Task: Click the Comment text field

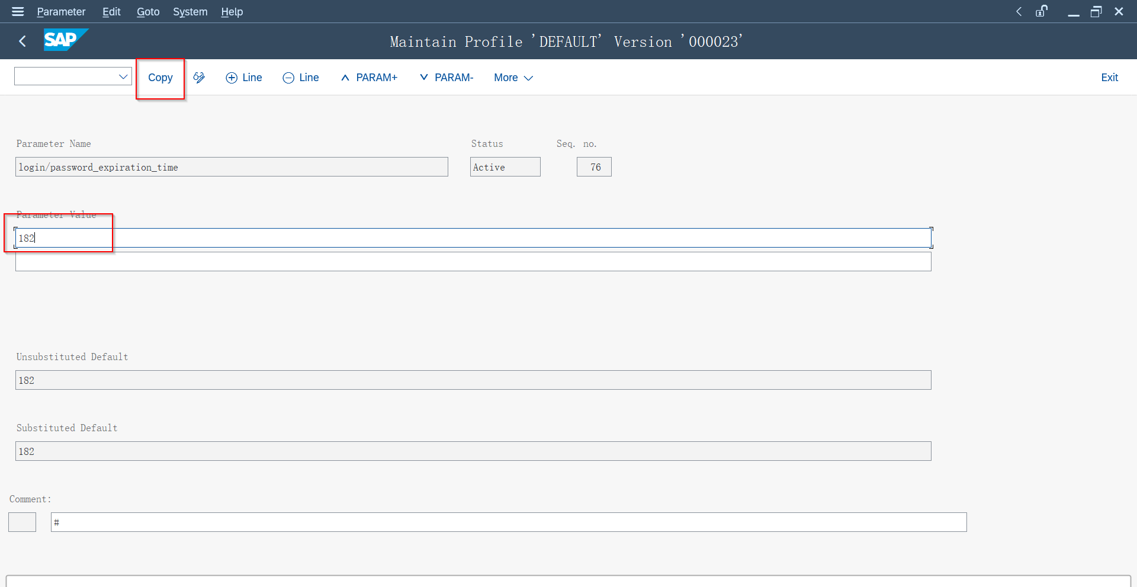Action: tap(508, 522)
